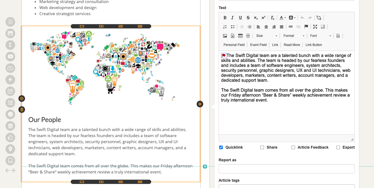
Task: Delete the block with the trash icon
Action: (22, 110)
